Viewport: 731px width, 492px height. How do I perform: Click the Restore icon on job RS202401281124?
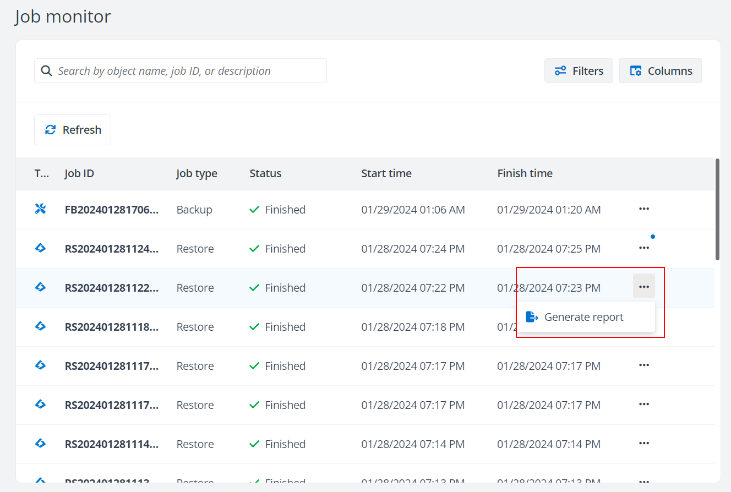[x=41, y=248]
